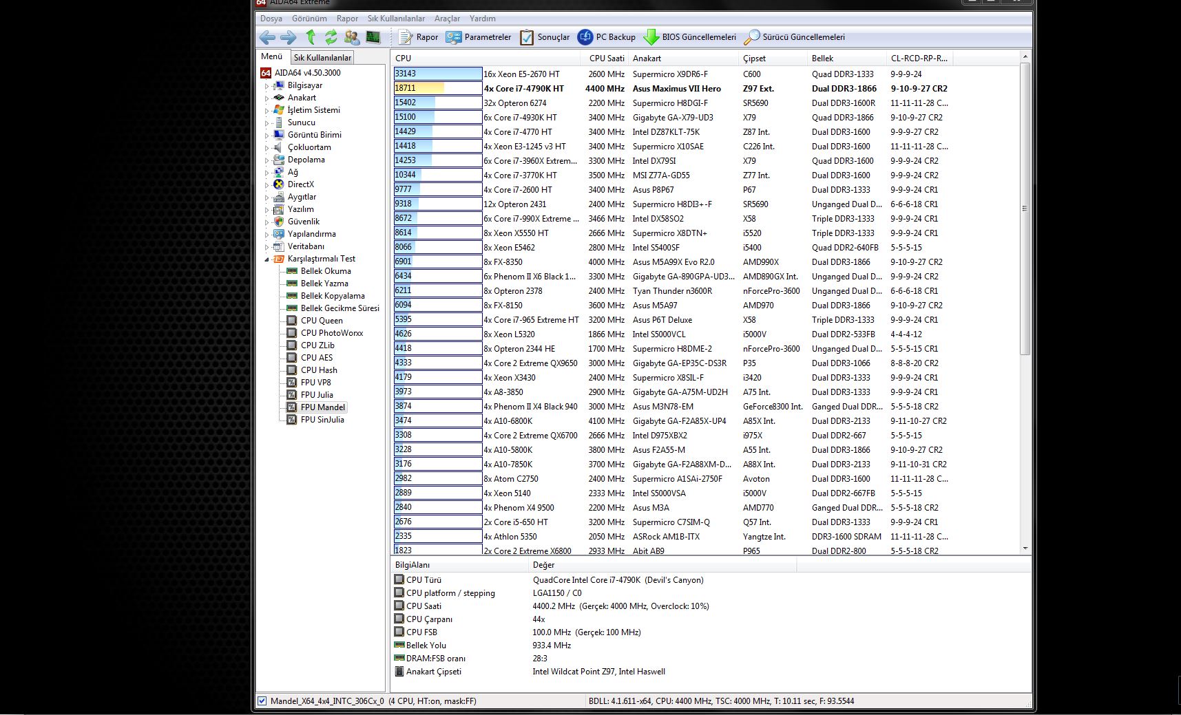Expand the Güvenlik tree node
Image resolution: width=1181 pixels, height=715 pixels.
(267, 222)
